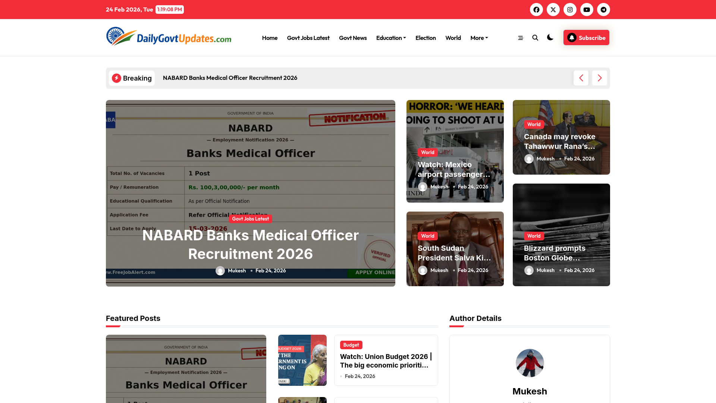Image resolution: width=716 pixels, height=403 pixels.
Task: Click World tag on Mexico airport card
Action: (x=428, y=152)
